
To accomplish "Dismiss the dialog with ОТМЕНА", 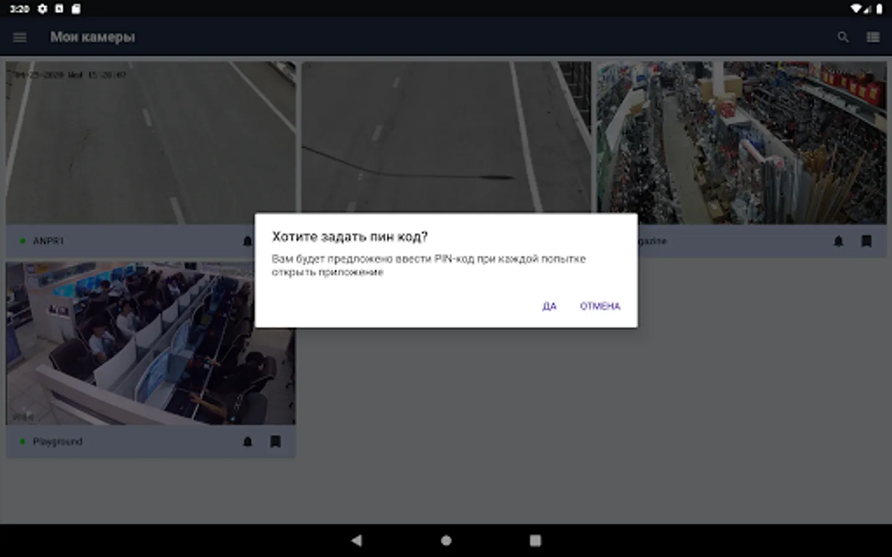I will tap(600, 306).
